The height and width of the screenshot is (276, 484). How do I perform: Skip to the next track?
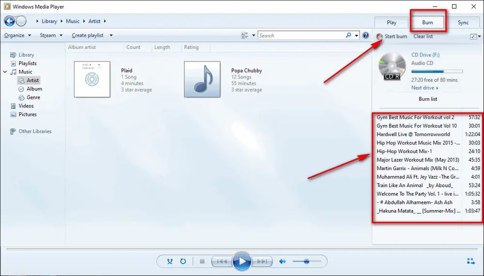click(262, 261)
